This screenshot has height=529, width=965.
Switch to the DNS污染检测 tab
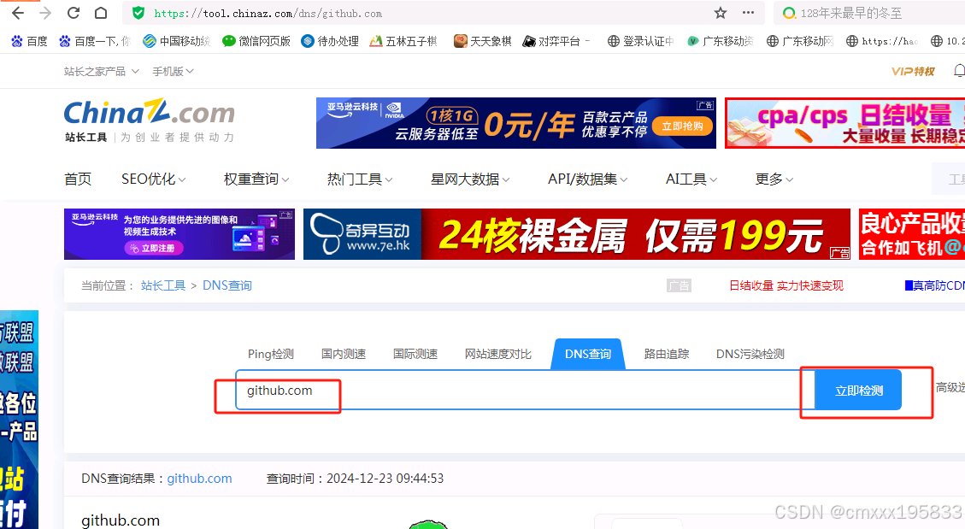(750, 355)
